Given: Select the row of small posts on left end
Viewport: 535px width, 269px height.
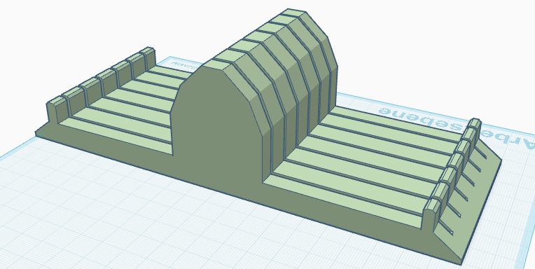Looking at the screenshot, I should pyautogui.click(x=101, y=85).
